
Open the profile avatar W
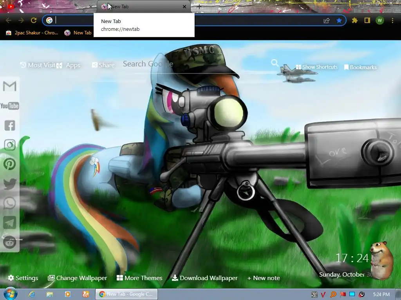click(380, 20)
